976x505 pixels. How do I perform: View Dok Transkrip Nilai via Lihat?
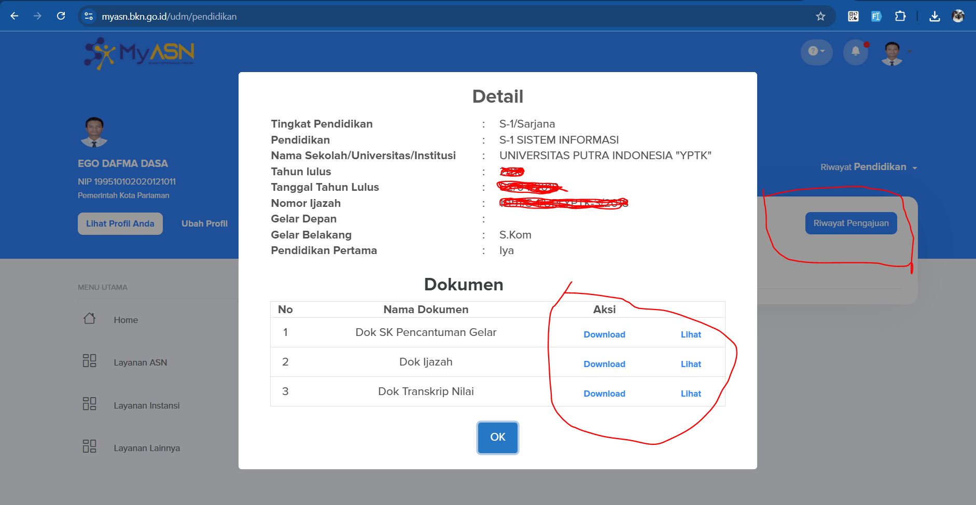pos(691,394)
